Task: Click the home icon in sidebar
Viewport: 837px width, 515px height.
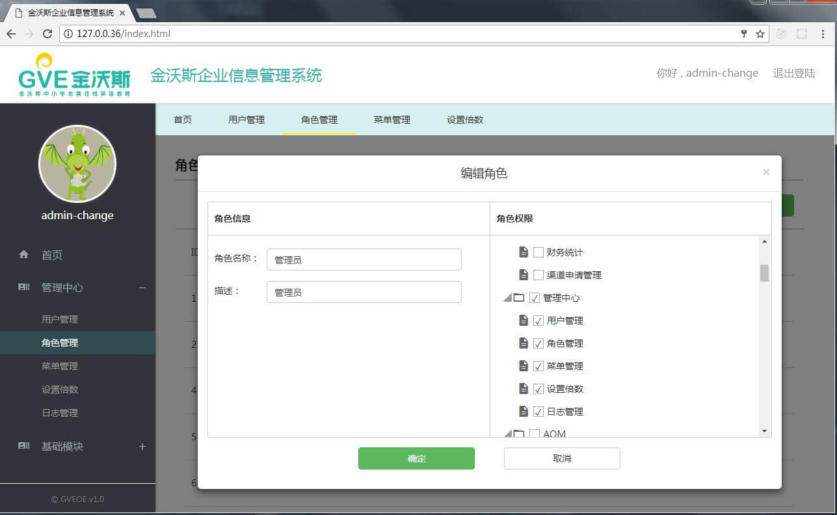Action: tap(24, 255)
